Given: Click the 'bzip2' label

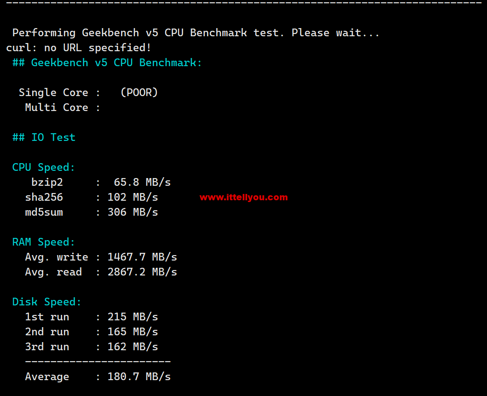Looking at the screenshot, I should (47, 183).
